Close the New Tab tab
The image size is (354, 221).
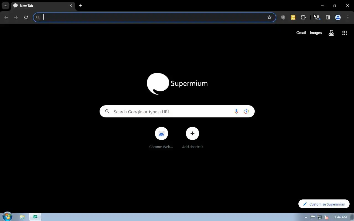pos(71,6)
